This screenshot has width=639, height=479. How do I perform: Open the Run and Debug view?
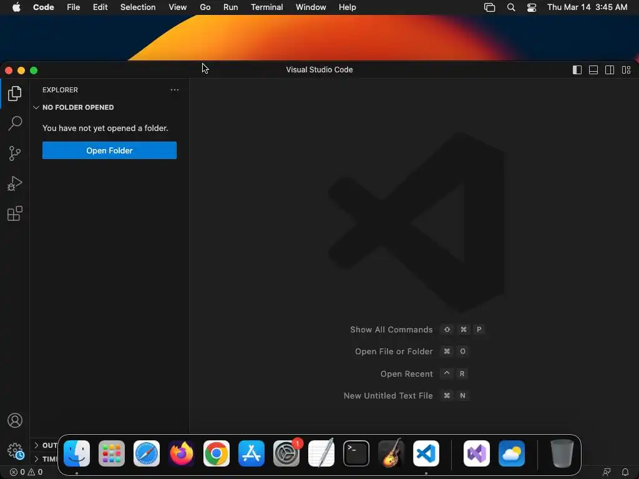(x=15, y=184)
